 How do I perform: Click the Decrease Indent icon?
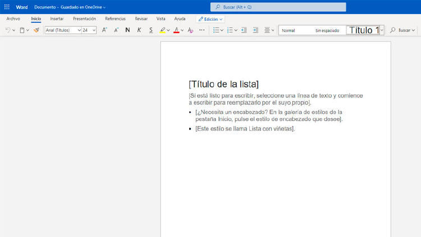pos(244,30)
